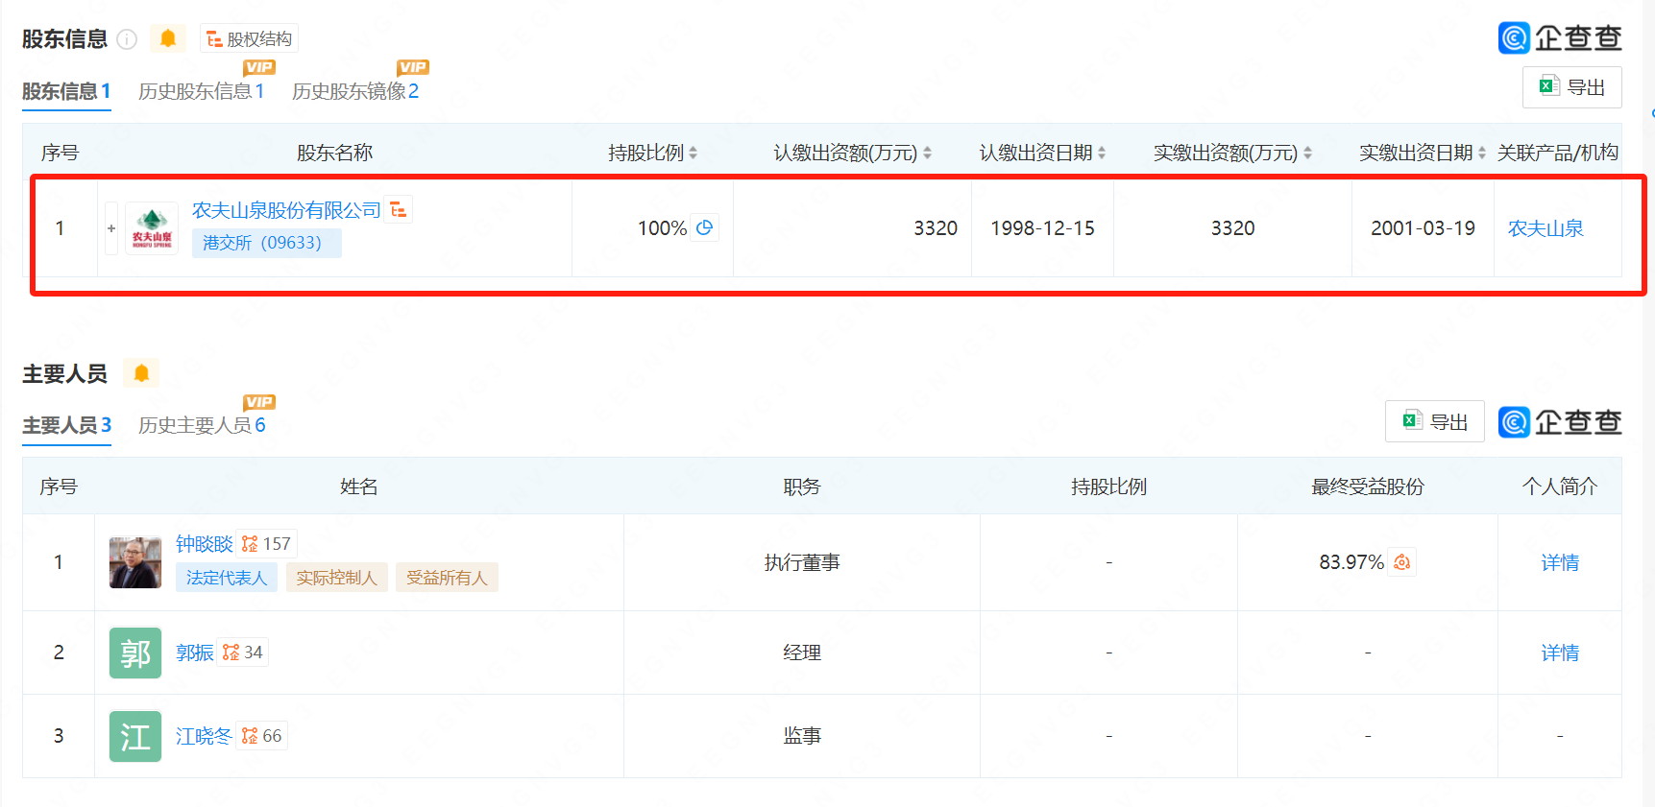The width and height of the screenshot is (1655, 807).
Task: Export personnel table with lower 导出 button
Action: coord(1435,421)
